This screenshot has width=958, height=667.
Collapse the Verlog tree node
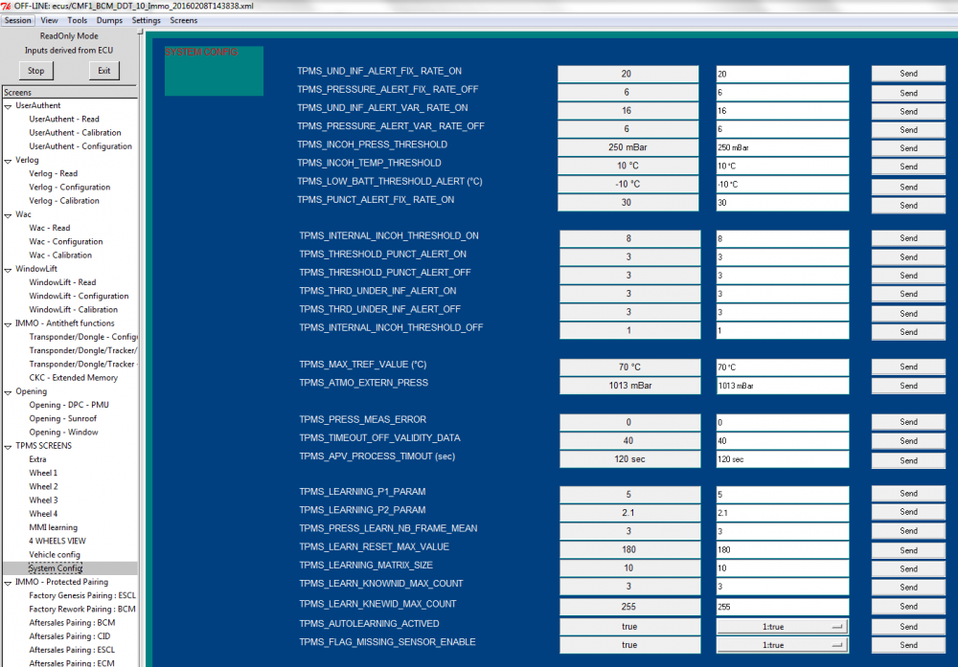(x=8, y=161)
